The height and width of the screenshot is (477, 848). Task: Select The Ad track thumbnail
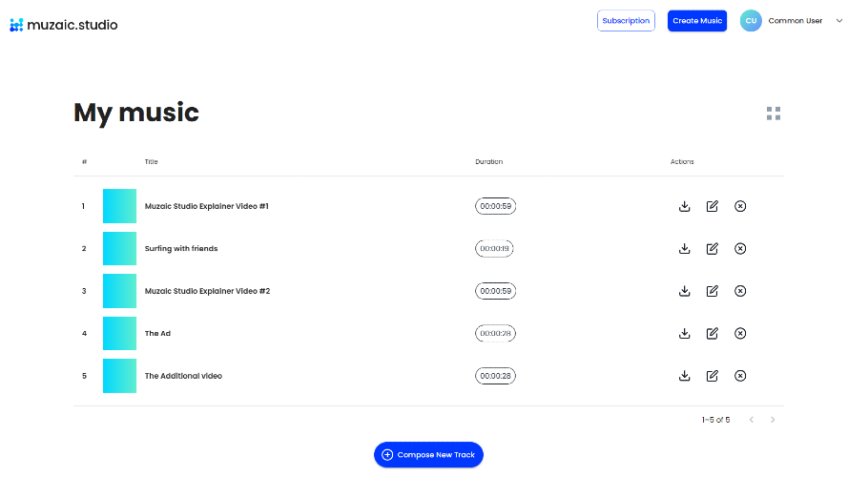[119, 333]
